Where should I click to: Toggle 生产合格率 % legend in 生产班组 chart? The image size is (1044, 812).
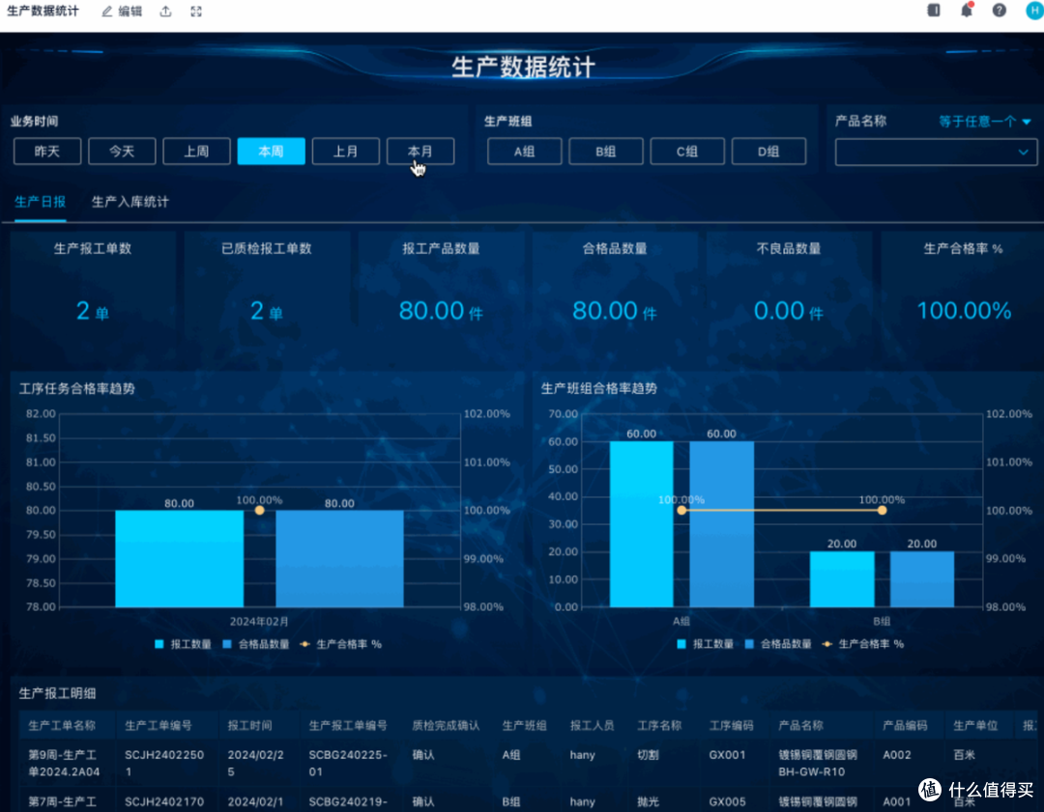click(863, 644)
